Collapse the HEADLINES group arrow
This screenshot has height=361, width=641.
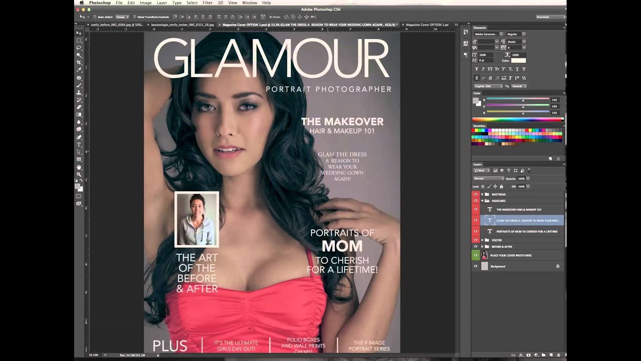[482, 201]
